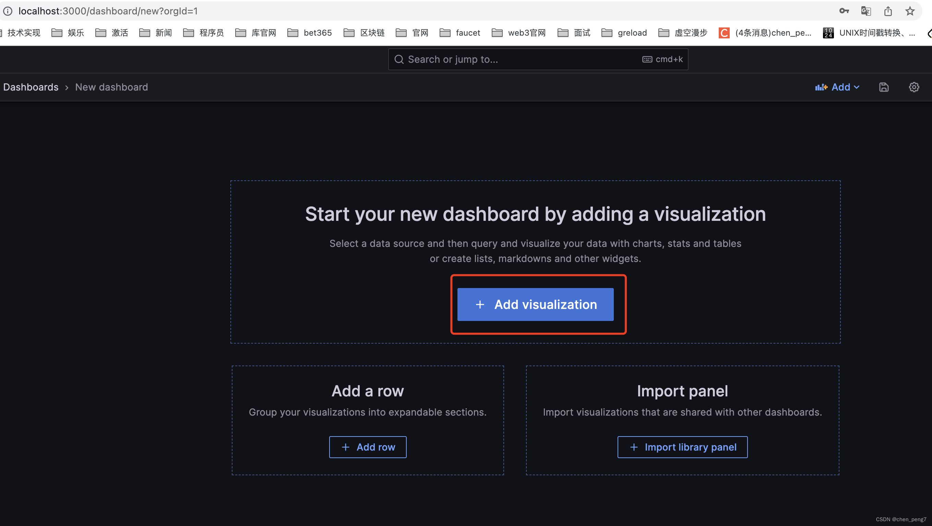Click the cmd+k keyboard shortcut hint
This screenshot has height=526, width=932.
(662, 59)
